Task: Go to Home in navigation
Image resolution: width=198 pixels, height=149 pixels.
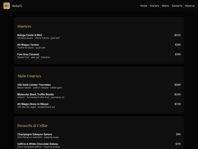Action: click(x=144, y=6)
